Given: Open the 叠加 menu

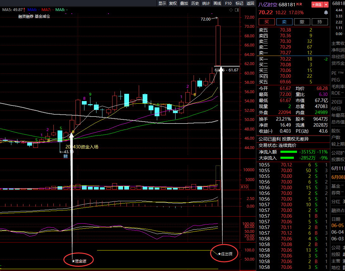Looking at the screenshot, I should [184, 3].
